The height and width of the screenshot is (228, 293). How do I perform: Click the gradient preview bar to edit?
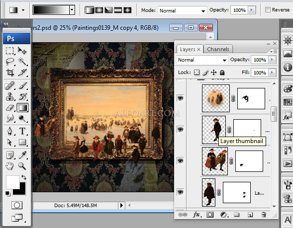(51, 10)
